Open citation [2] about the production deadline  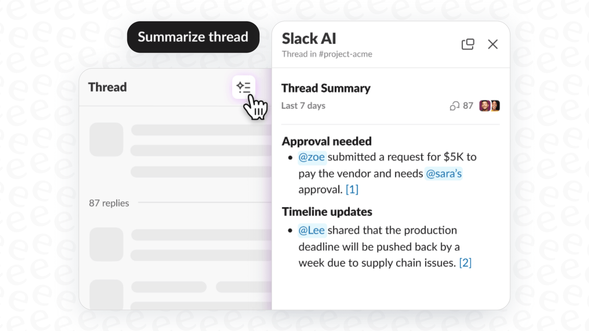[465, 263]
